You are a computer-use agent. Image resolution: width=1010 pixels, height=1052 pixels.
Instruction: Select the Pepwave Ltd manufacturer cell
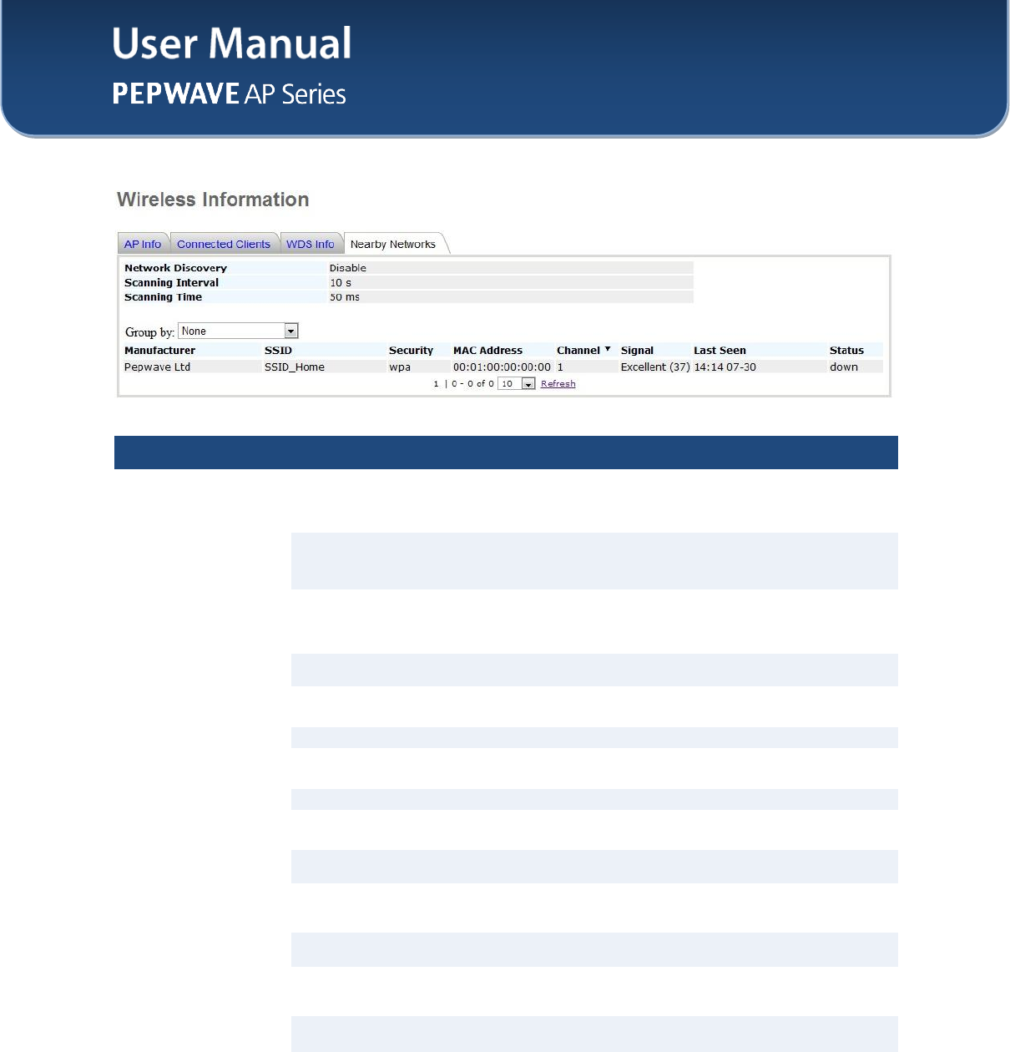(157, 367)
